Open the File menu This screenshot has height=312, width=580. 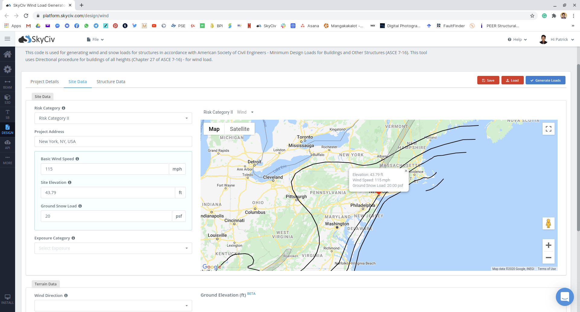[95, 39]
